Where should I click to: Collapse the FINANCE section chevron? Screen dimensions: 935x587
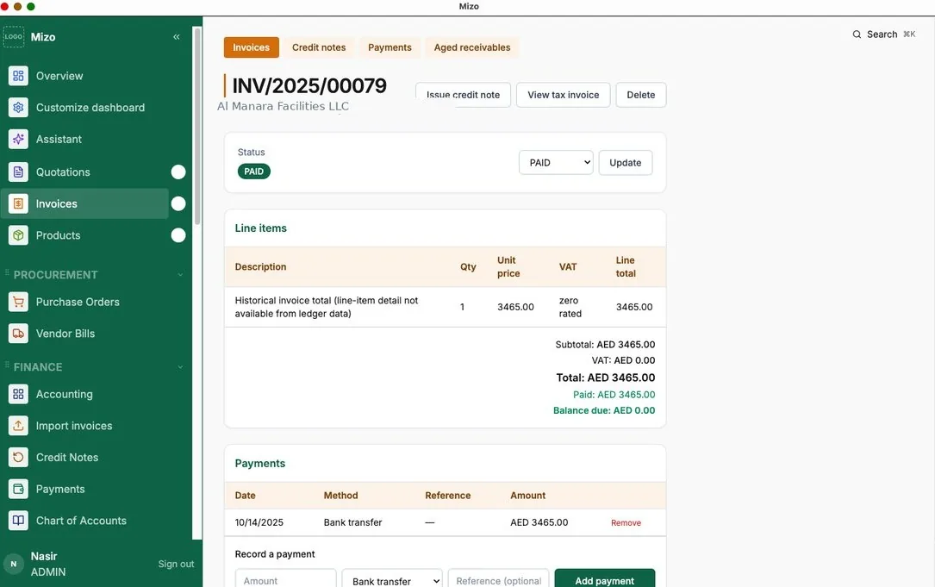180,367
